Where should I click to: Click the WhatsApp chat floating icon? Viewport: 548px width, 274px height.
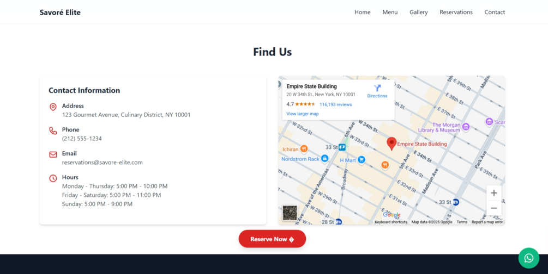528,258
